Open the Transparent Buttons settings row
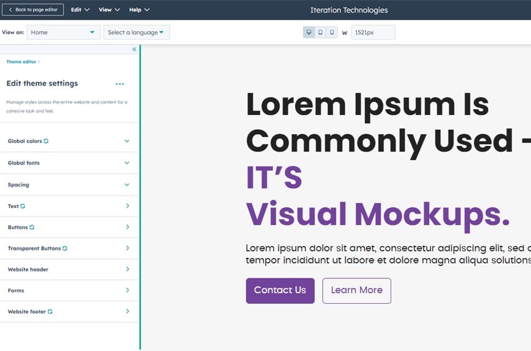The image size is (531, 351). pyautogui.click(x=70, y=248)
